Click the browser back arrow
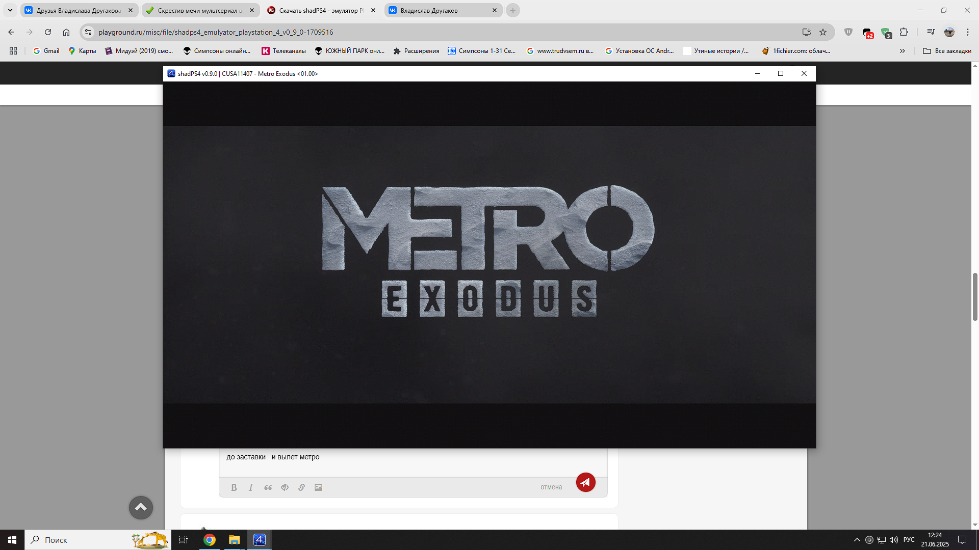 click(x=11, y=32)
